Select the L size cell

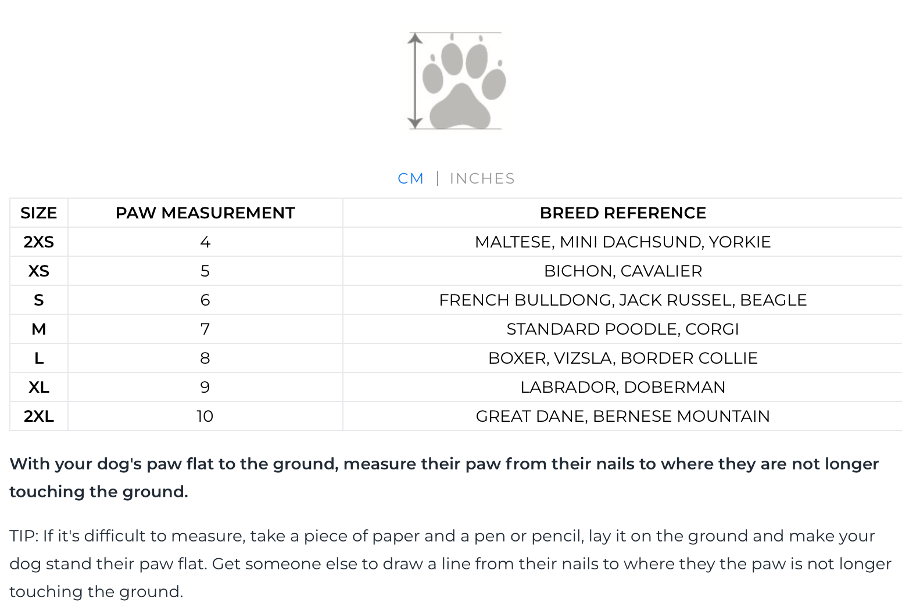point(39,358)
